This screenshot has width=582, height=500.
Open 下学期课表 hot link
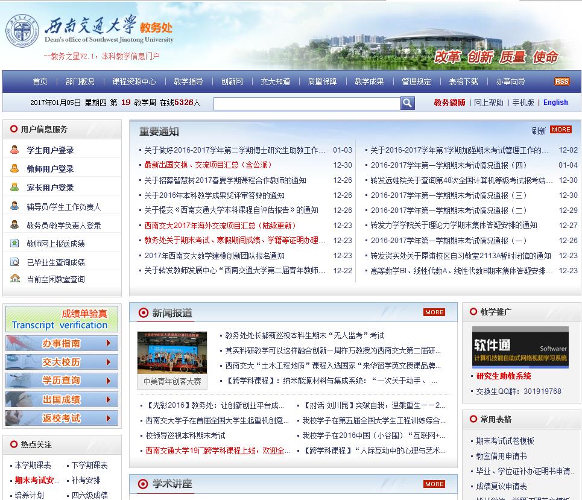(x=89, y=465)
